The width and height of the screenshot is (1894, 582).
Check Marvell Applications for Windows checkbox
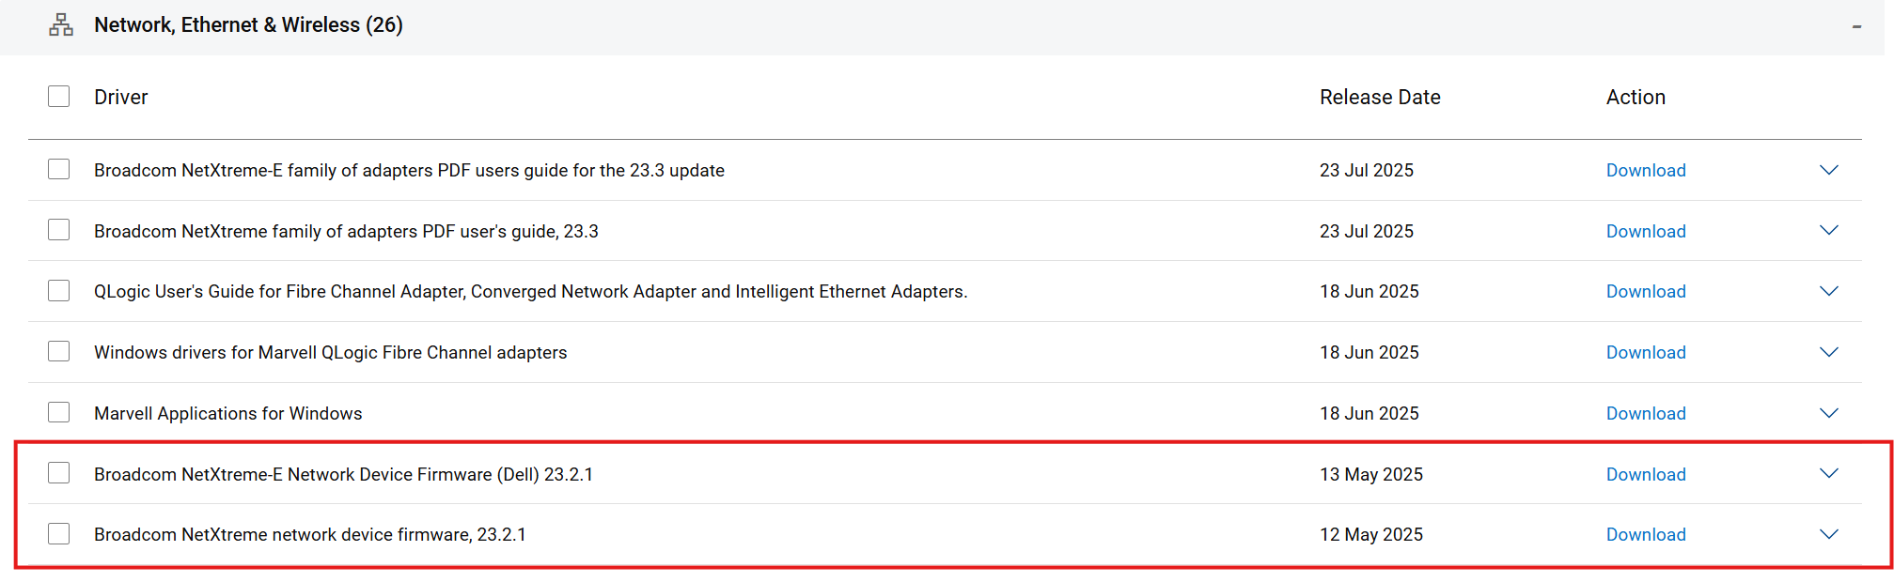pyautogui.click(x=58, y=411)
